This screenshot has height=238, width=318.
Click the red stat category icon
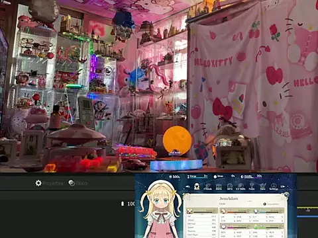point(223,211)
